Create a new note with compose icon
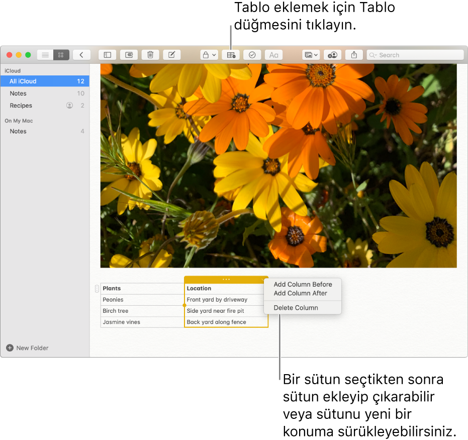 [x=172, y=55]
